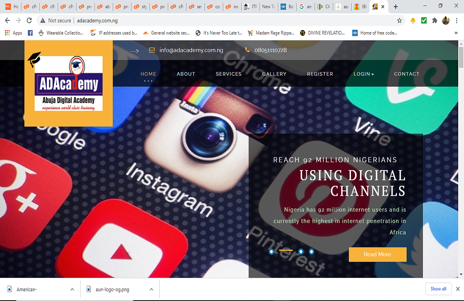Open the SERVICES navigation item
464x301 pixels.
click(228, 74)
